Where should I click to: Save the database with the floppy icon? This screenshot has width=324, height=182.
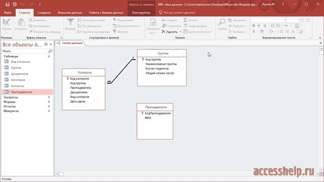8,5
